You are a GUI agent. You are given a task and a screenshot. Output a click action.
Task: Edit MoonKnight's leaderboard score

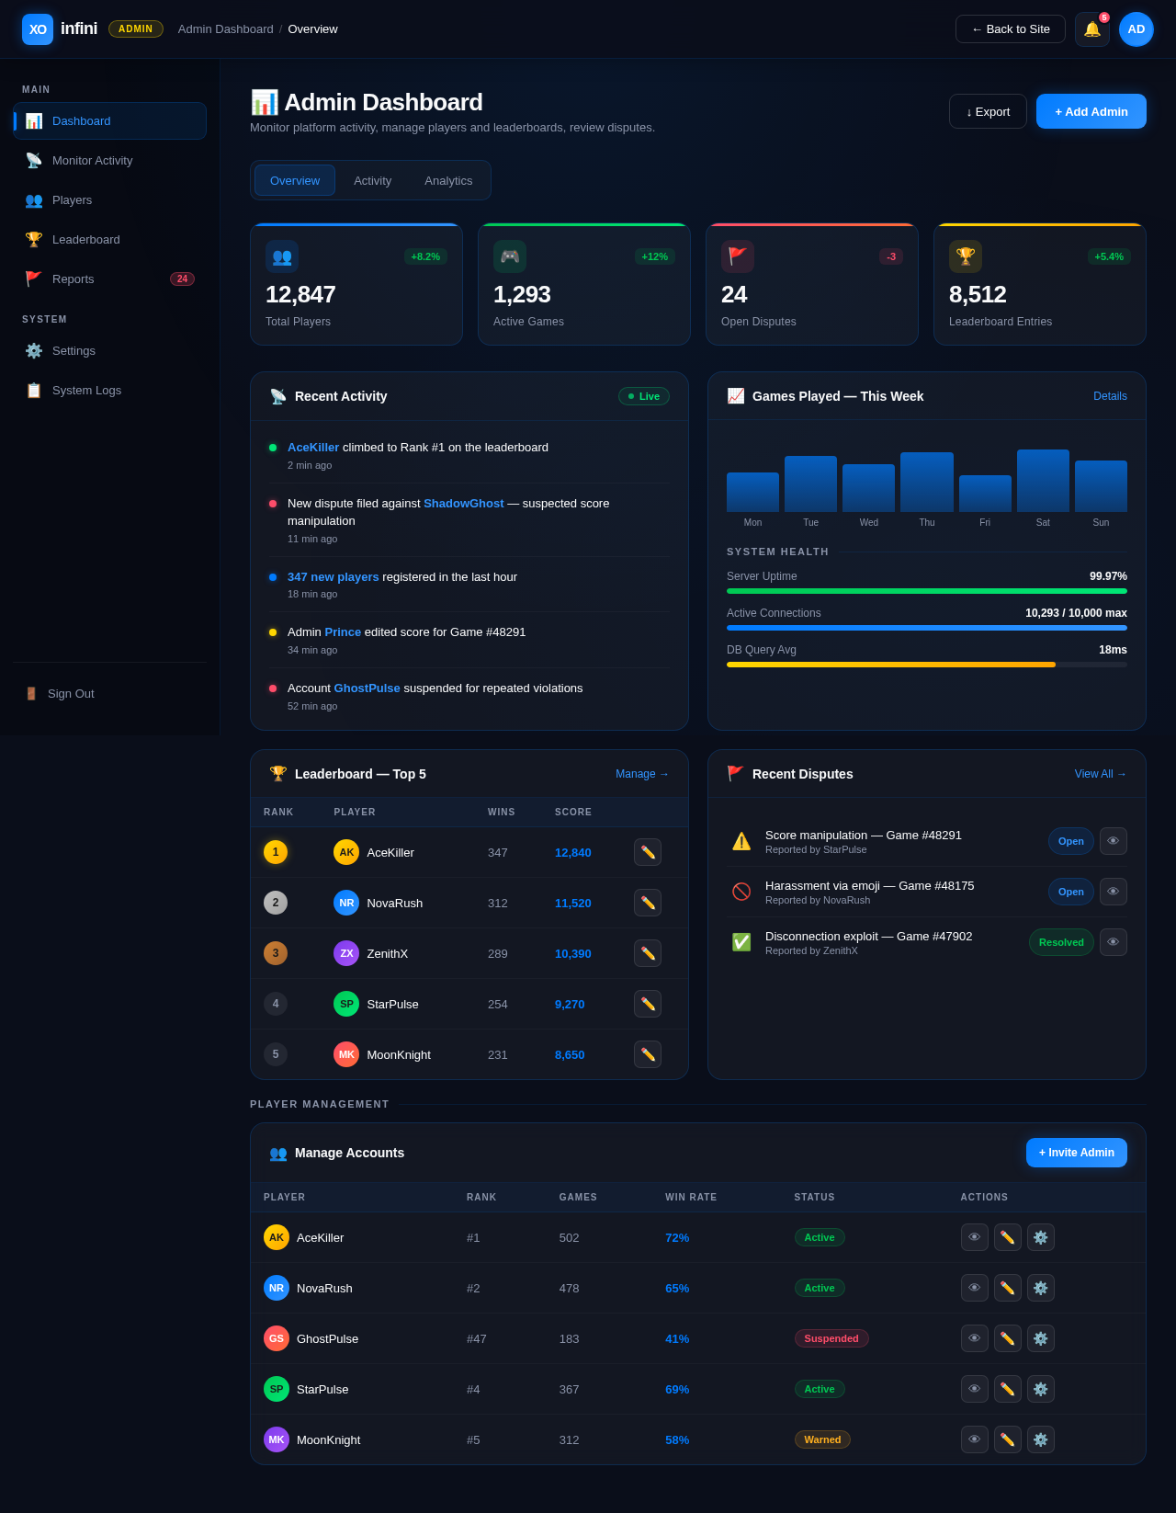648,1054
